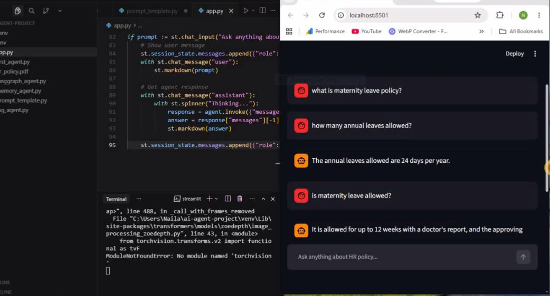Show more panel tabs next to Terminal
This screenshot has height=296, width=550.
pos(139,199)
